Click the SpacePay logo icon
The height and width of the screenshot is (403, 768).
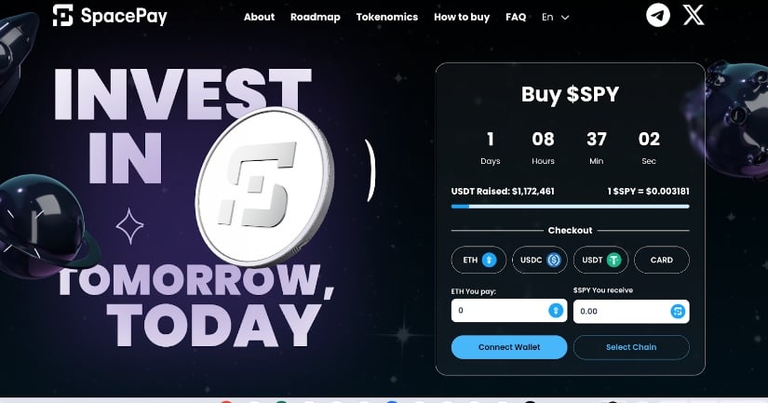pos(62,15)
